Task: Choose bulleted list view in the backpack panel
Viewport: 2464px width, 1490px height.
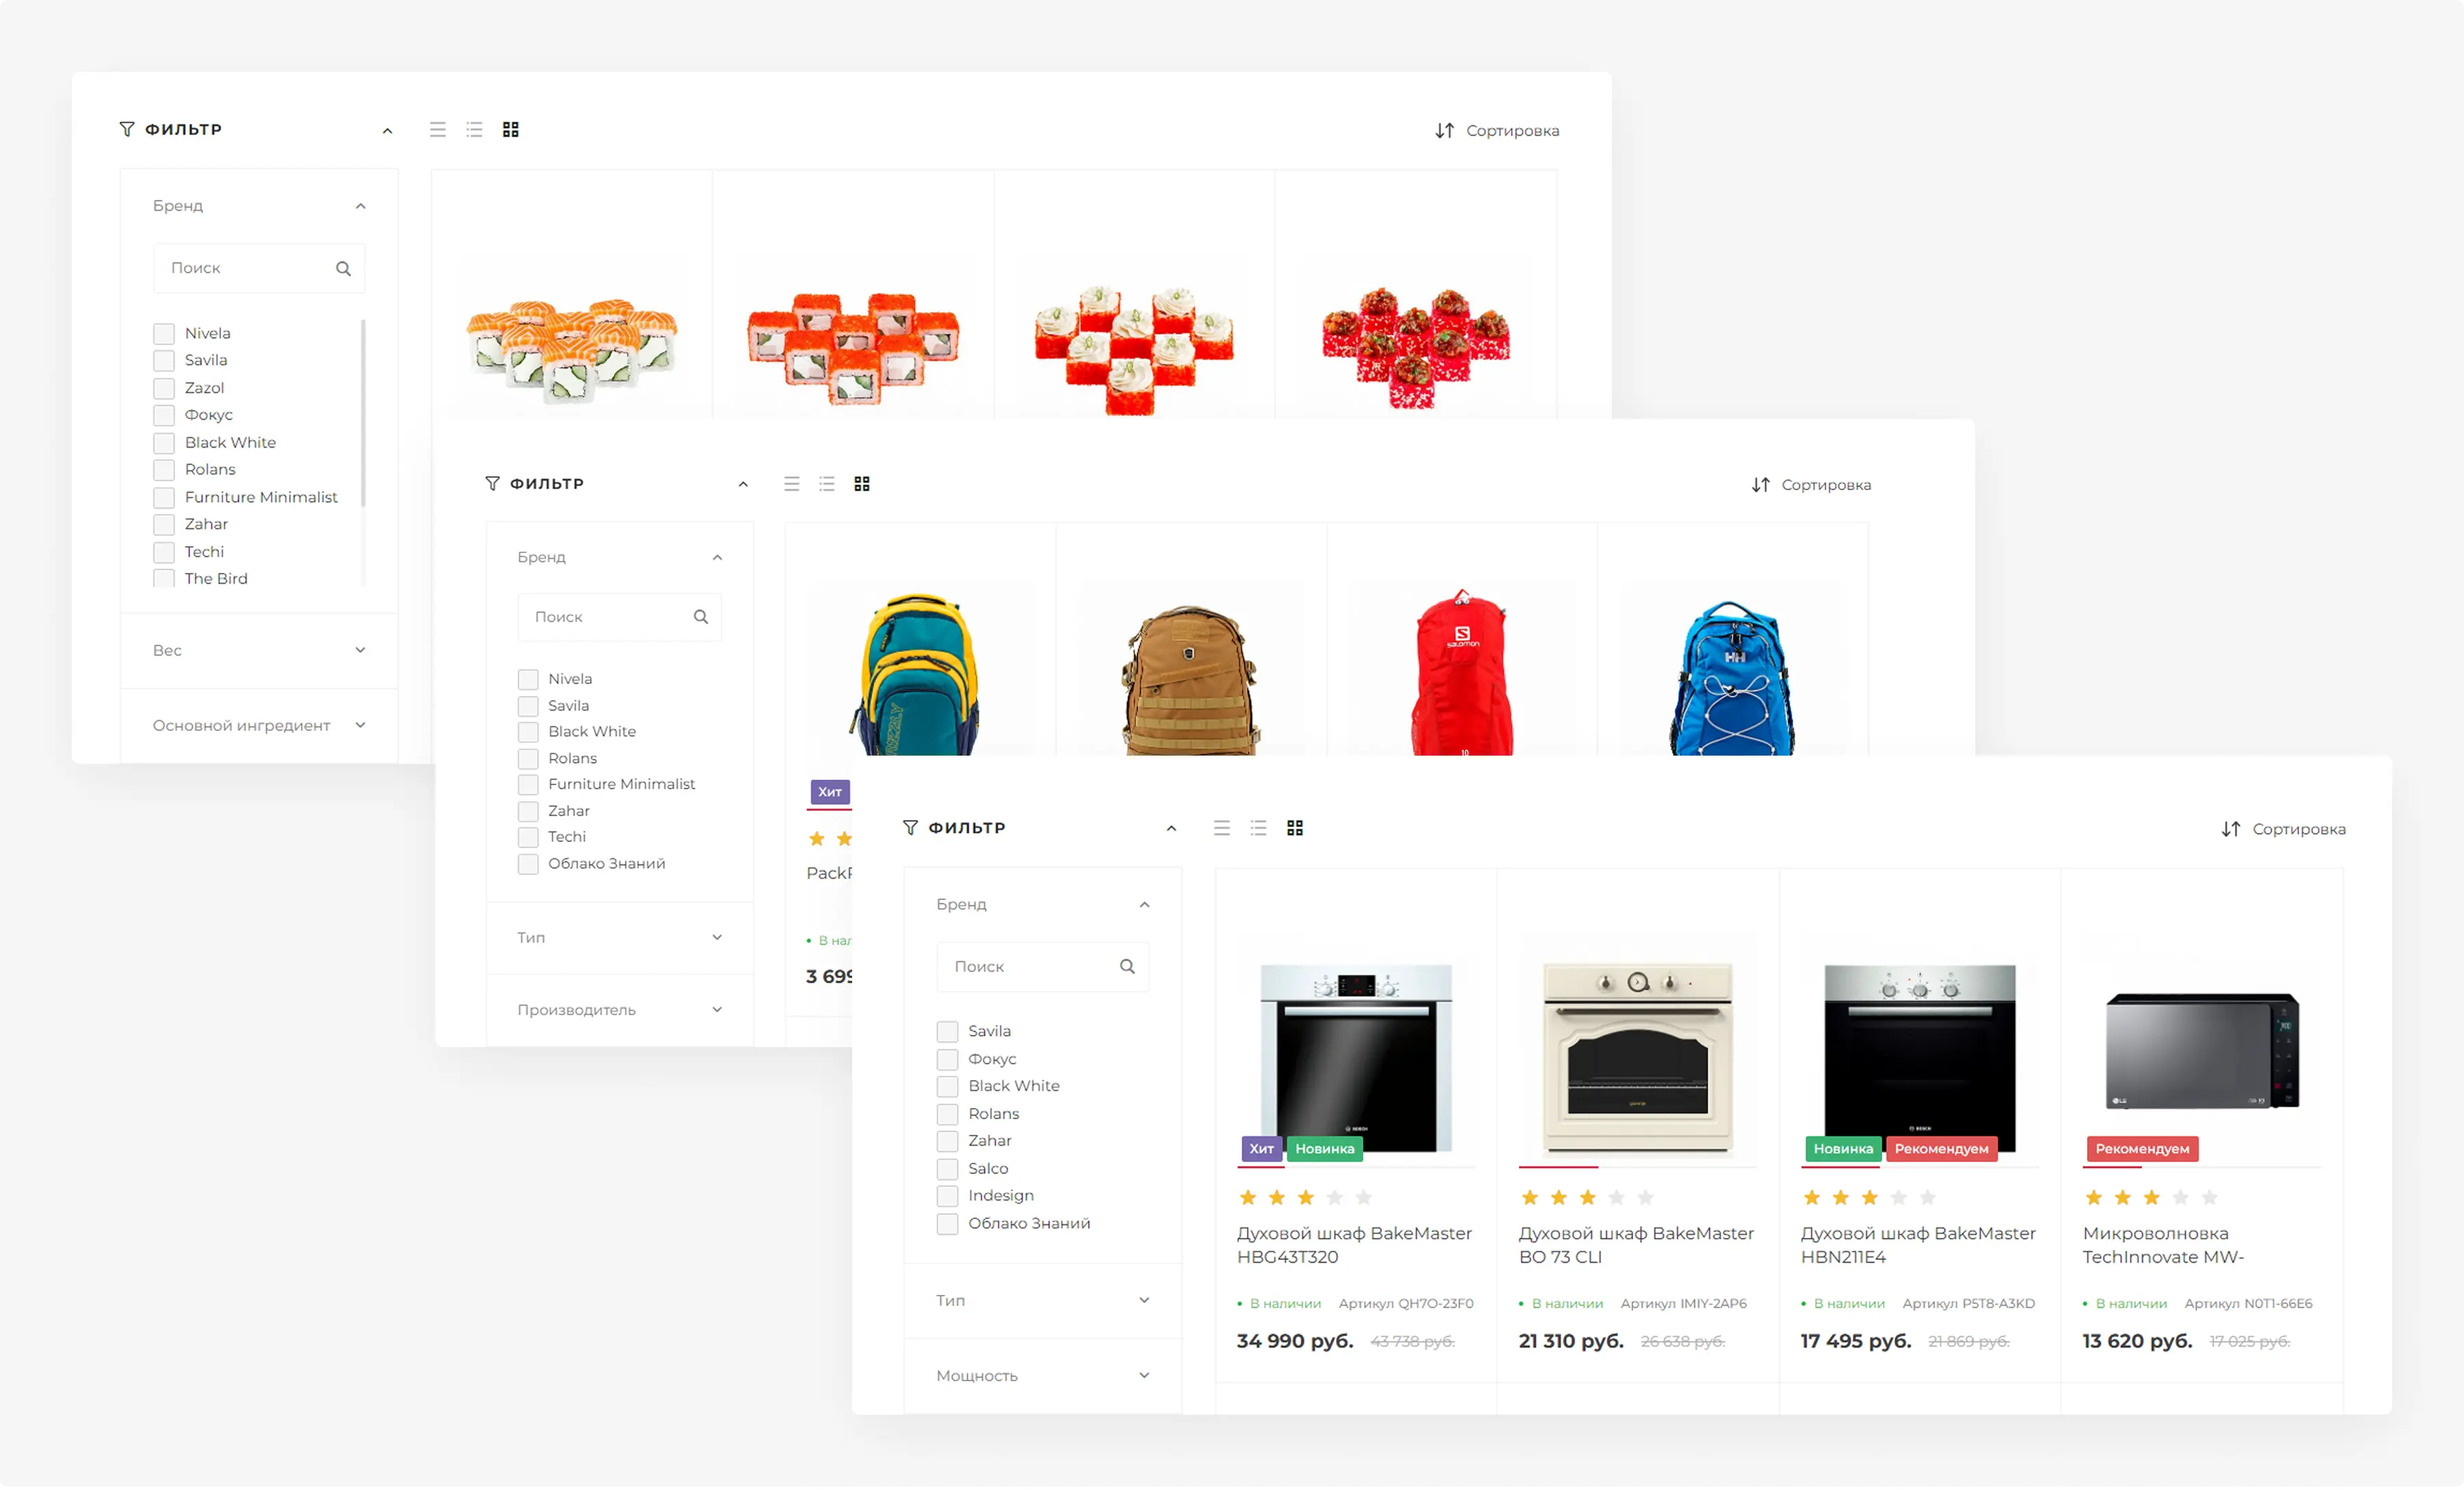Action: pos(826,484)
